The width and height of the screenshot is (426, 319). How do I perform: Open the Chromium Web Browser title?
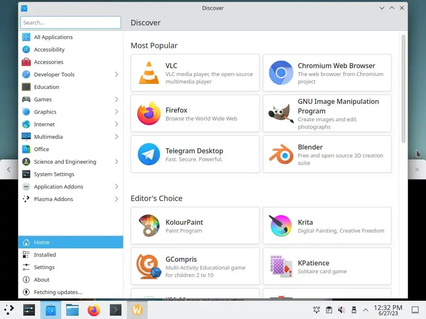click(x=336, y=66)
